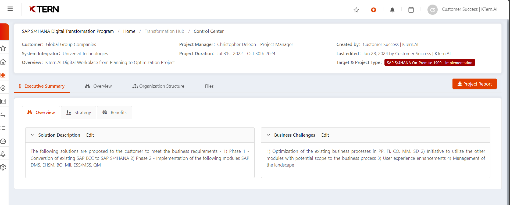The image size is (510, 205).
Task: Open Customer Success | KTern.AI profile name
Action: coord(469,9)
